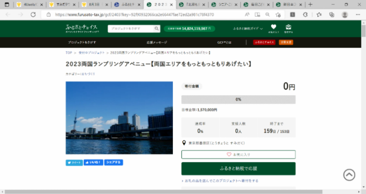366x194 pixels.
Task: Open the お気に入り heart icon in header
Action: [x=273, y=28]
